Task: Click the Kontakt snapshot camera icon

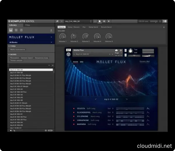Action: [116, 50]
